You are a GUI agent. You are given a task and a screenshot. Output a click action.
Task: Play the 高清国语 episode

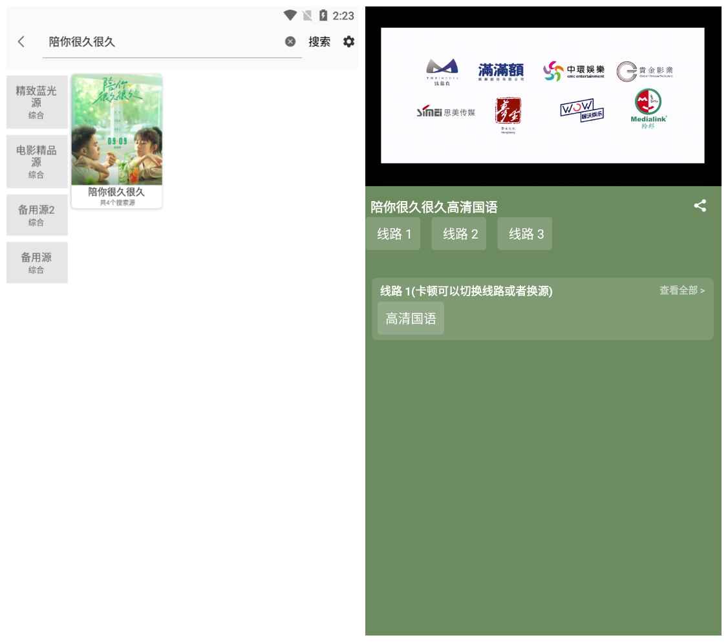click(x=411, y=317)
